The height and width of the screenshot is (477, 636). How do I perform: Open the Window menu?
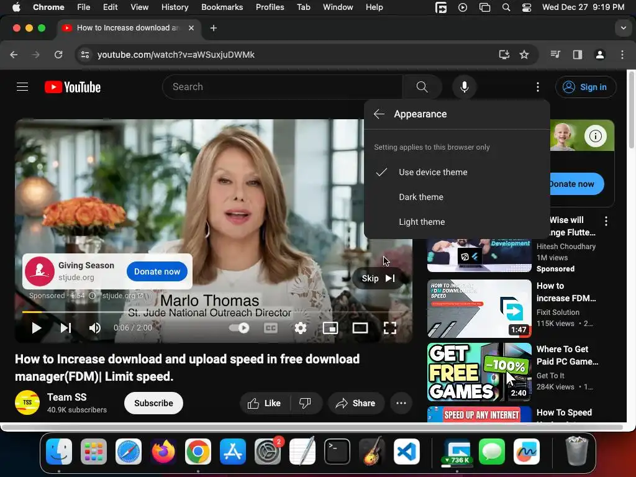[337, 7]
